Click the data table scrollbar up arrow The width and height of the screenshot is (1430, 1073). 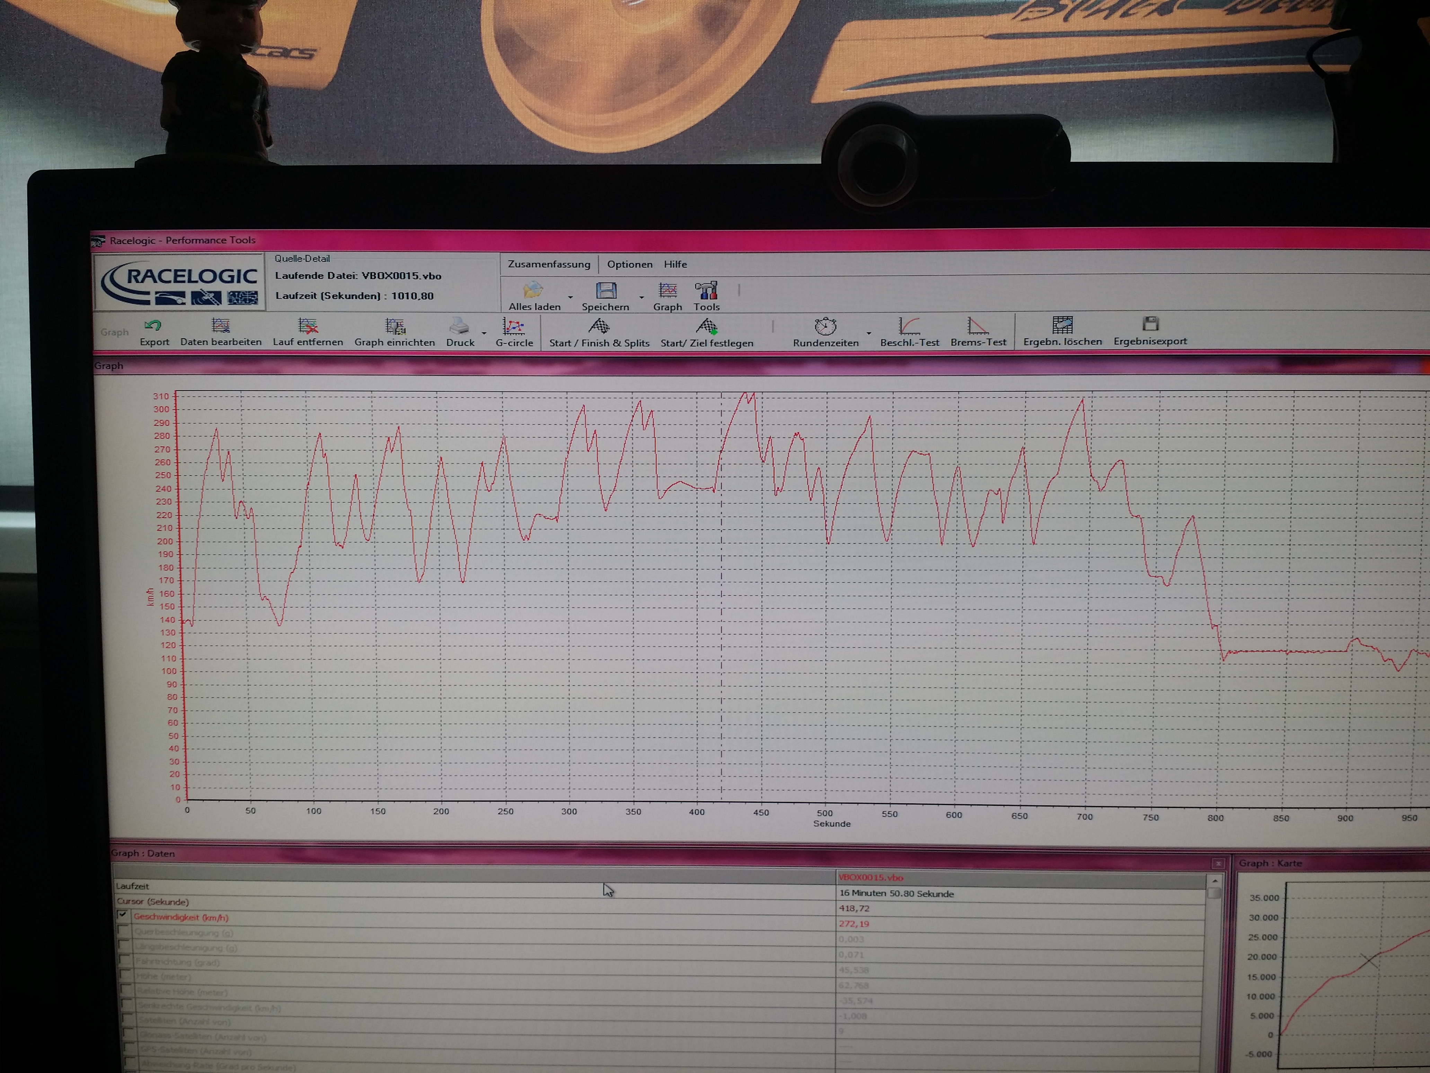[x=1214, y=882]
